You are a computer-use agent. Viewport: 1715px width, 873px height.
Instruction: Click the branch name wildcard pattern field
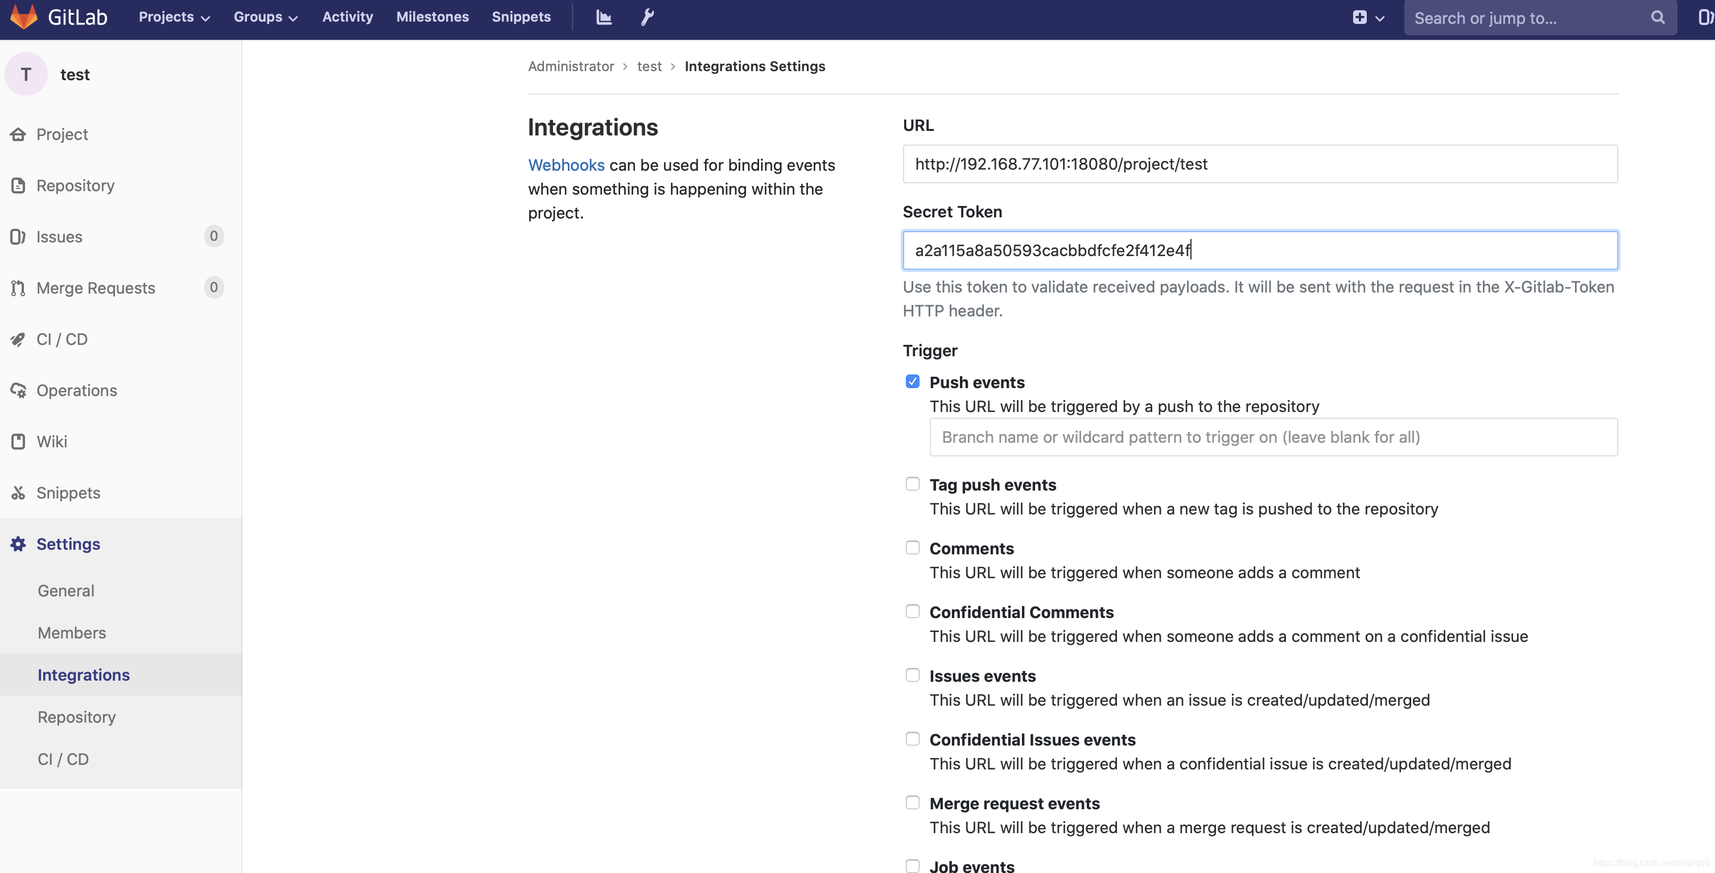tap(1273, 438)
